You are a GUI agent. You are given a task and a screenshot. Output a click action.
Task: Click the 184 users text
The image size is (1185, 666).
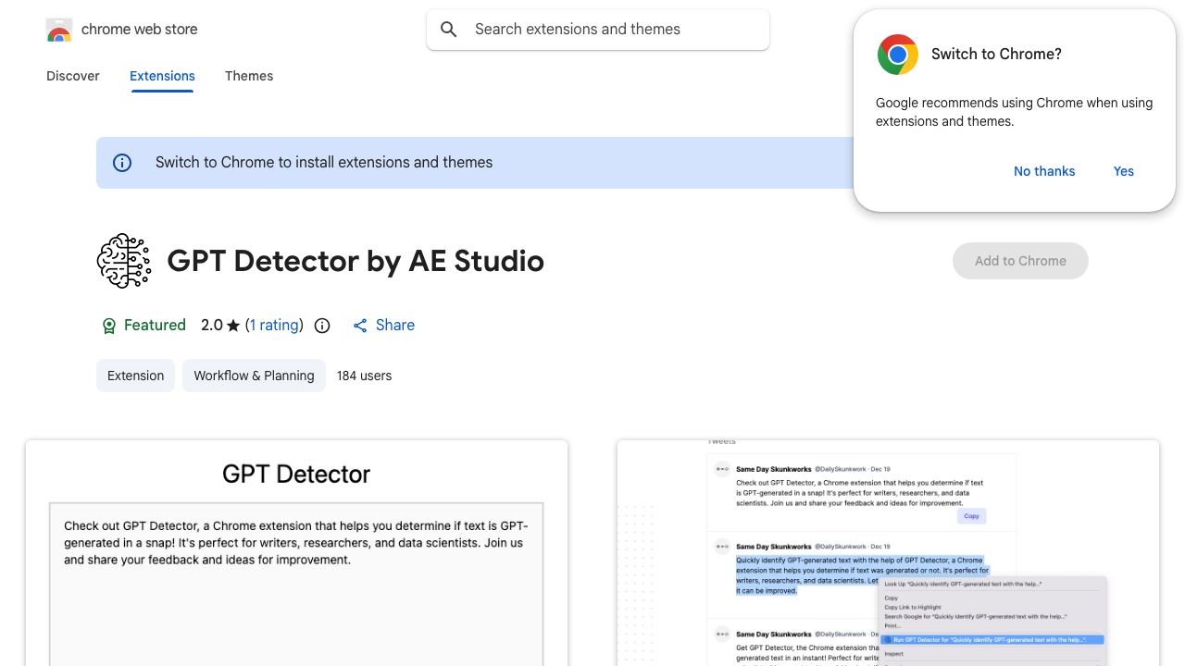click(364, 376)
